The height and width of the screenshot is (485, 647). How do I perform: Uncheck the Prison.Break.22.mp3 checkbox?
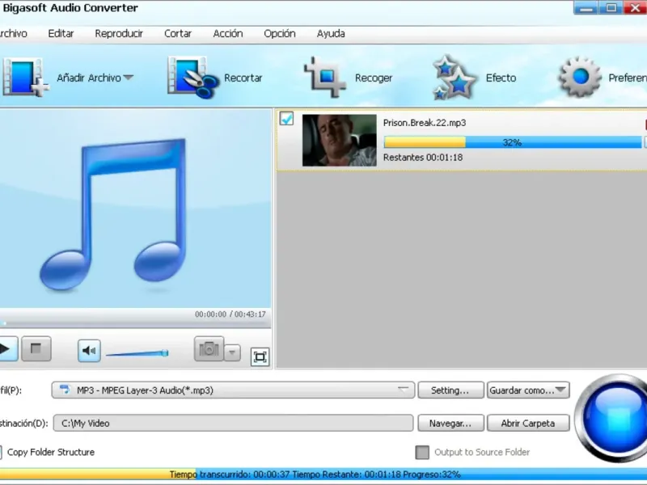pos(286,119)
